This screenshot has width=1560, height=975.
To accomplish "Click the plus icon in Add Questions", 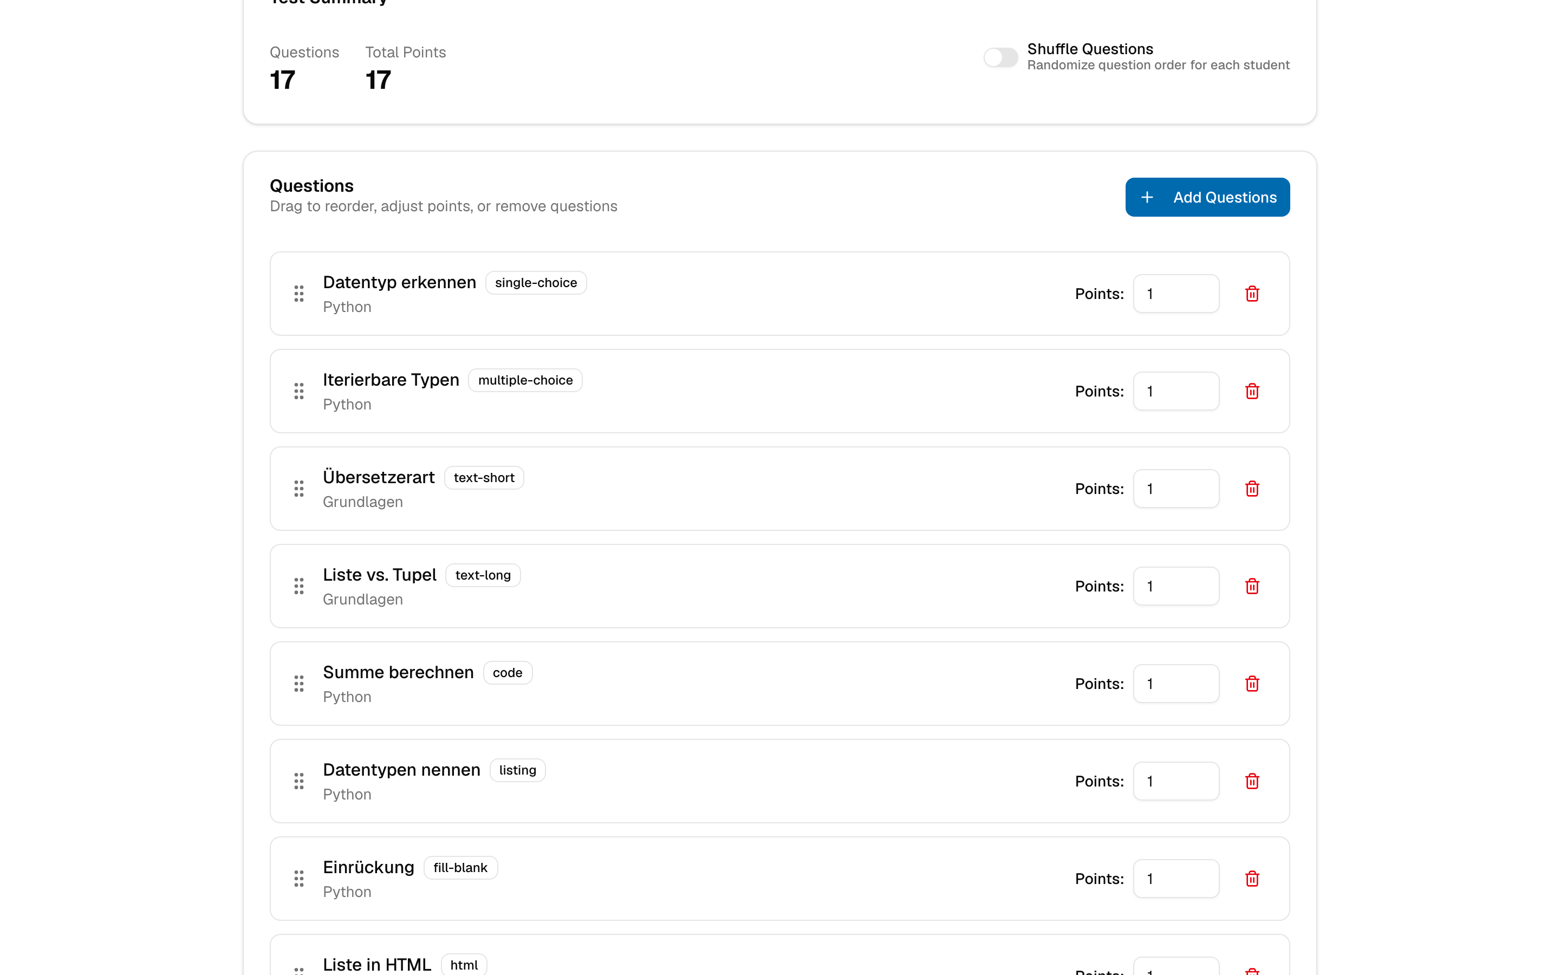I will click(1147, 197).
